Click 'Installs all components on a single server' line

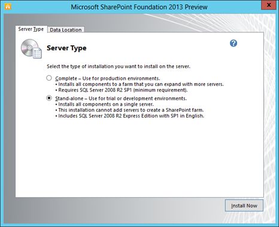105,104
